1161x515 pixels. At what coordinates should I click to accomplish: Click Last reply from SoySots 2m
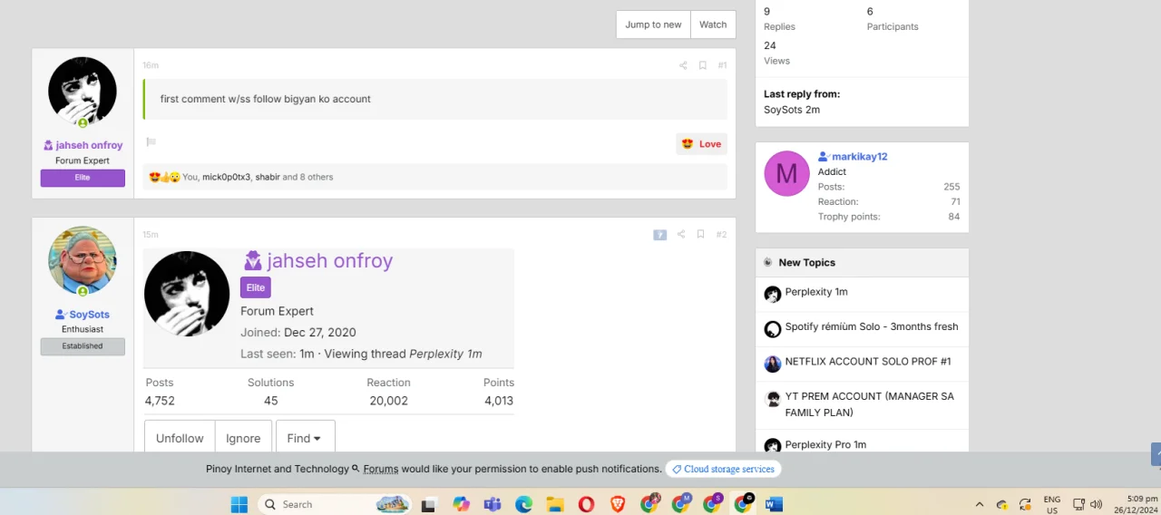click(x=792, y=110)
